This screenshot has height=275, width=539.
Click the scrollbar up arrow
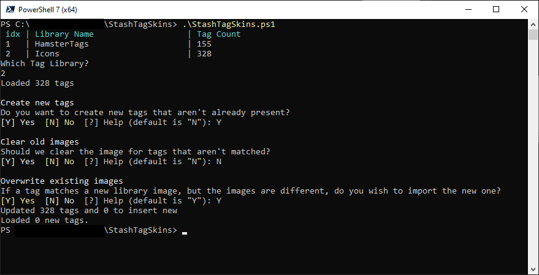(x=533, y=24)
